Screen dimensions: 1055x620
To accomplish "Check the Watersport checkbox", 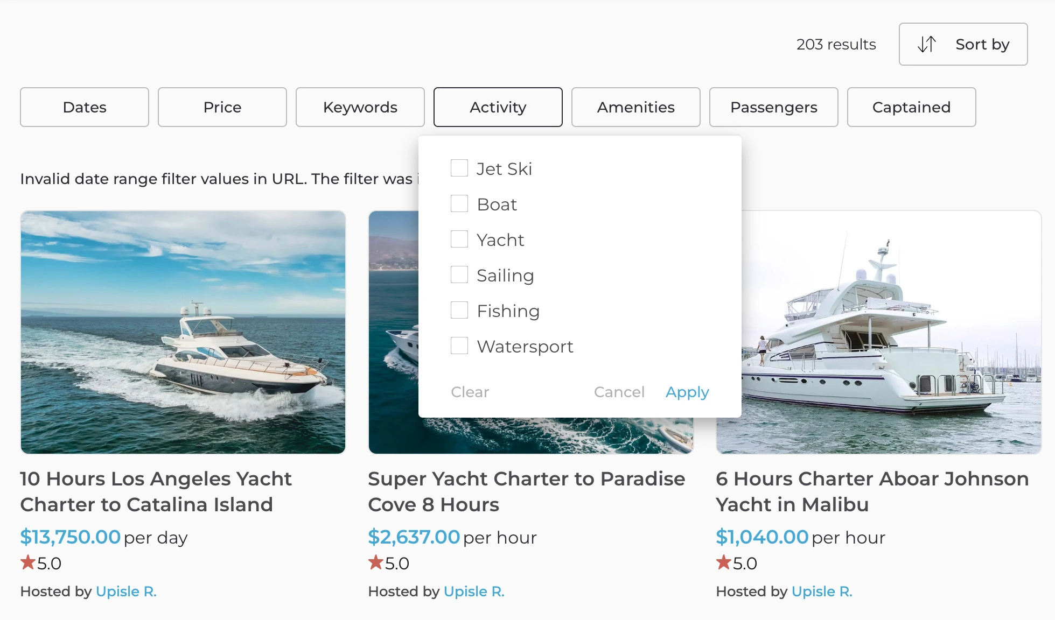I will (x=459, y=346).
